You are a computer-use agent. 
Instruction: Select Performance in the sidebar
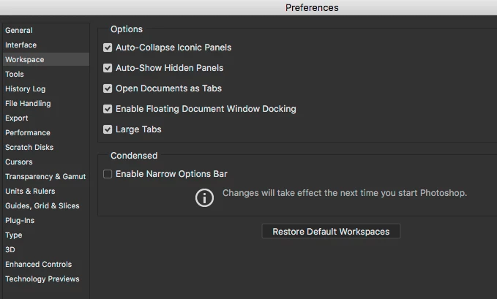[28, 132]
